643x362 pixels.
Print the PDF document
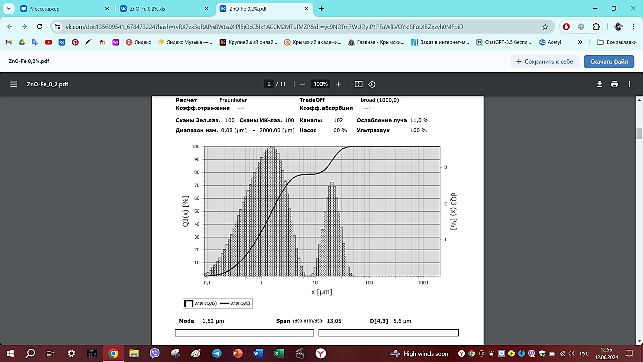[x=614, y=84]
